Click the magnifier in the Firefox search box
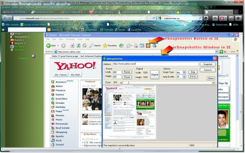 [200, 18]
